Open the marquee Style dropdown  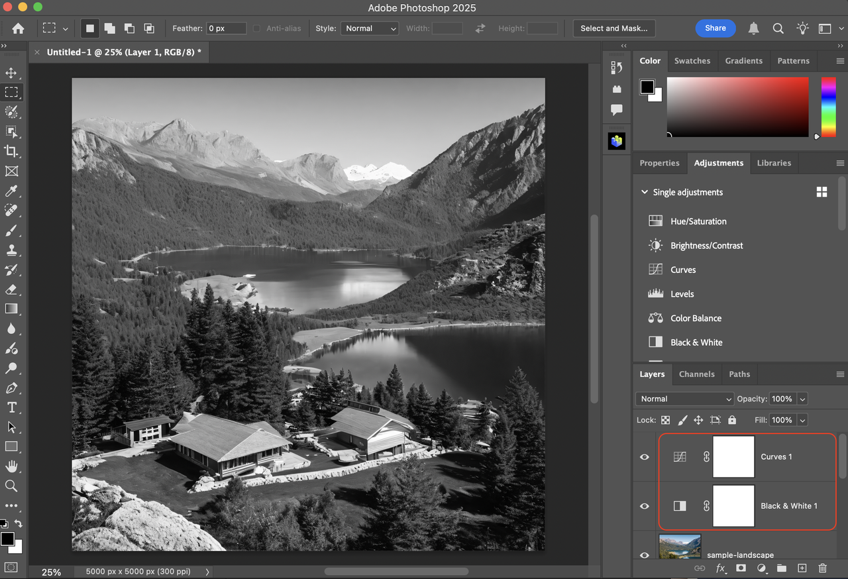(370, 28)
